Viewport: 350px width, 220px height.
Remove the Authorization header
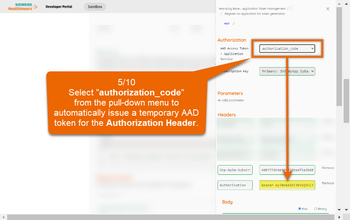pos(328,183)
